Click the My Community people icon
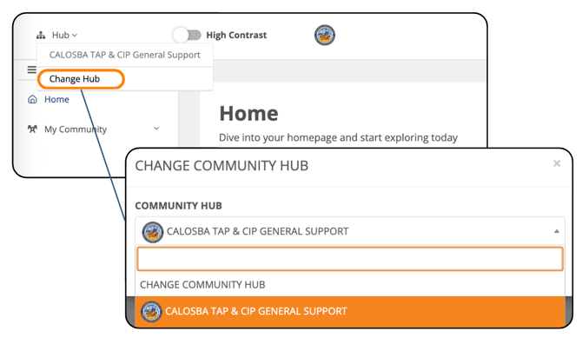This screenshot has width=582, height=338. [x=33, y=129]
